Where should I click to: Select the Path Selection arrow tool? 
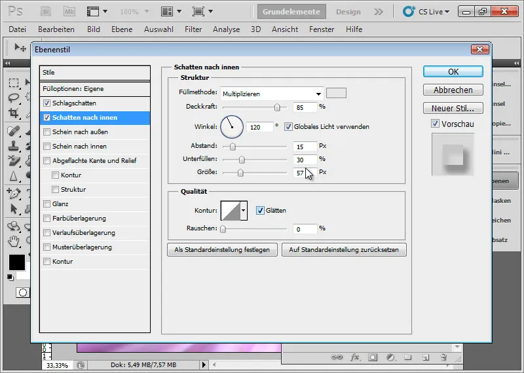click(x=14, y=209)
